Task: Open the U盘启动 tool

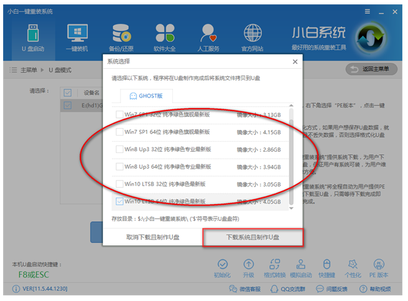Action: [33, 37]
